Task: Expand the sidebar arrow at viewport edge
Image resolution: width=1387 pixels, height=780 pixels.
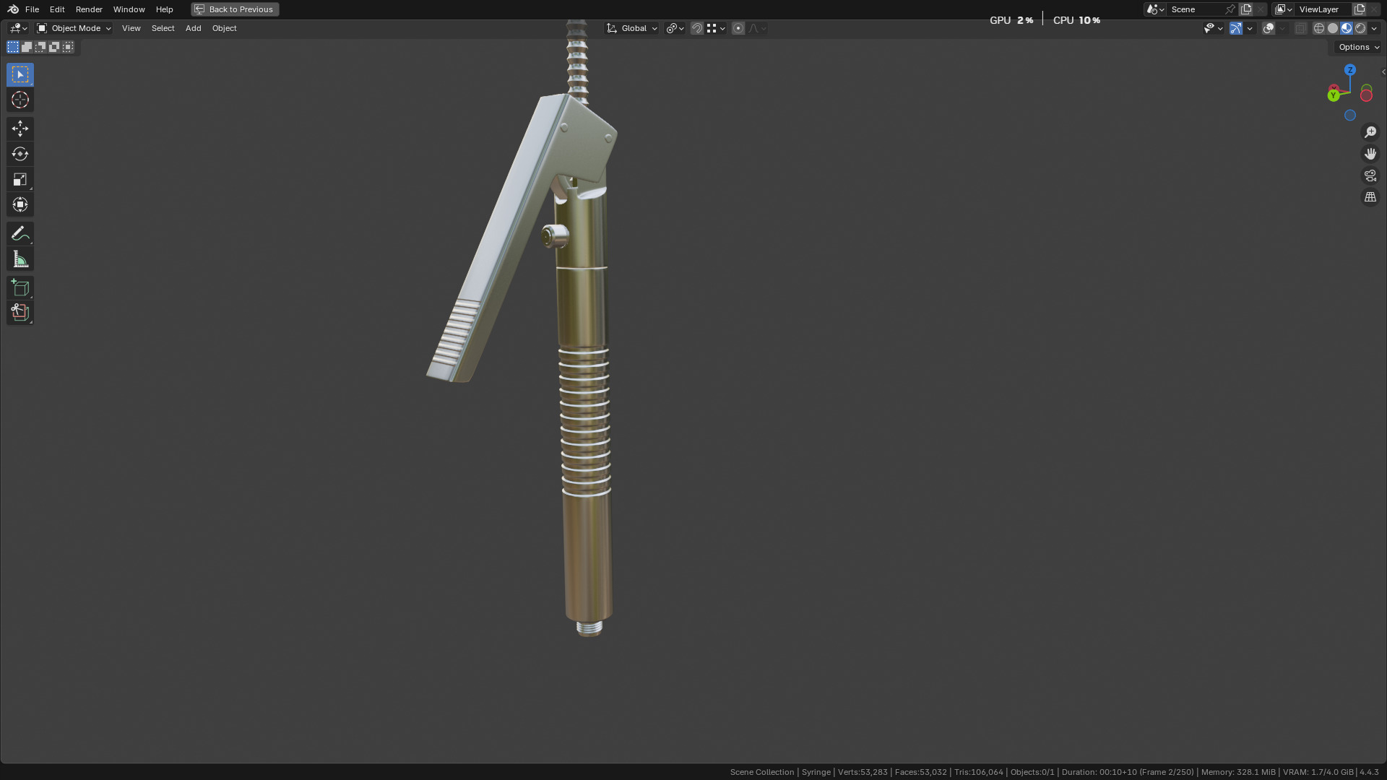Action: (1383, 71)
